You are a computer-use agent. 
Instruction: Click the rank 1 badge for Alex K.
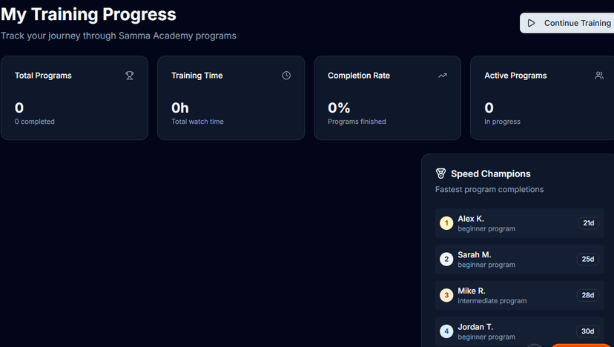point(446,223)
